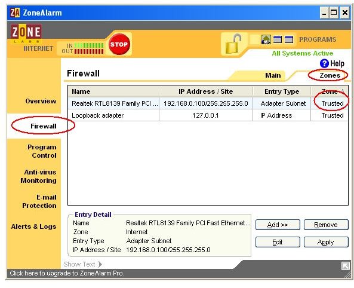Open Anti-virus Monitoring panel

click(39, 176)
